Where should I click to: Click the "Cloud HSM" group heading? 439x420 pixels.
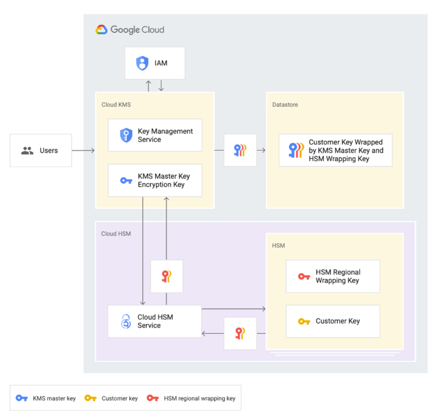[x=116, y=234]
